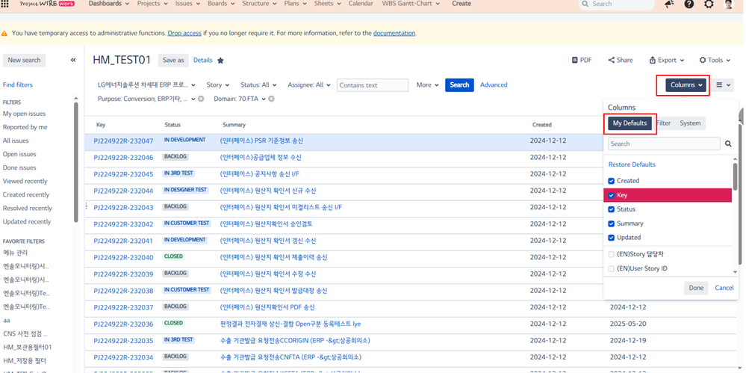
Task: Open the documentation link in banner
Action: point(394,34)
